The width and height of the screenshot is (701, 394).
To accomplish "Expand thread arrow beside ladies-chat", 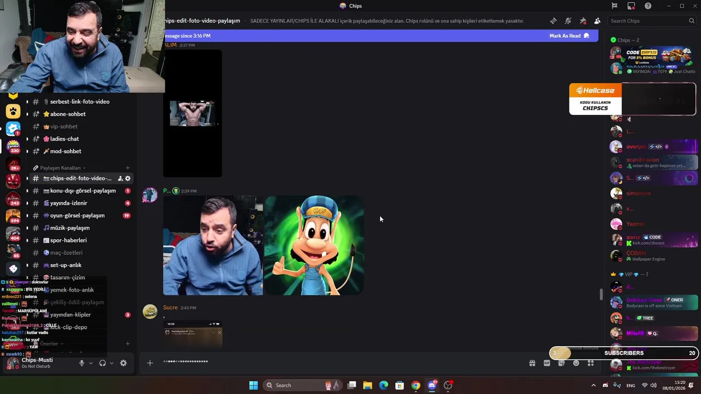I will tap(27, 139).
